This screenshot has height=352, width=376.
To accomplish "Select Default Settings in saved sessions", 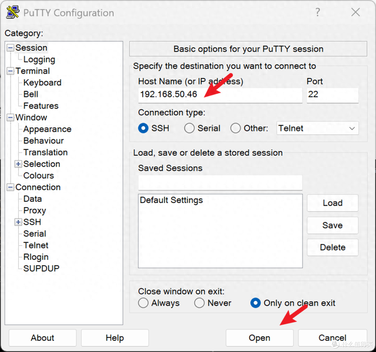I will 171,200.
